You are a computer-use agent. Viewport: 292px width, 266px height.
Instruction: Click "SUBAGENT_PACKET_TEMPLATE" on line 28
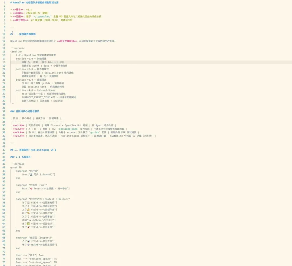[38, 97]
